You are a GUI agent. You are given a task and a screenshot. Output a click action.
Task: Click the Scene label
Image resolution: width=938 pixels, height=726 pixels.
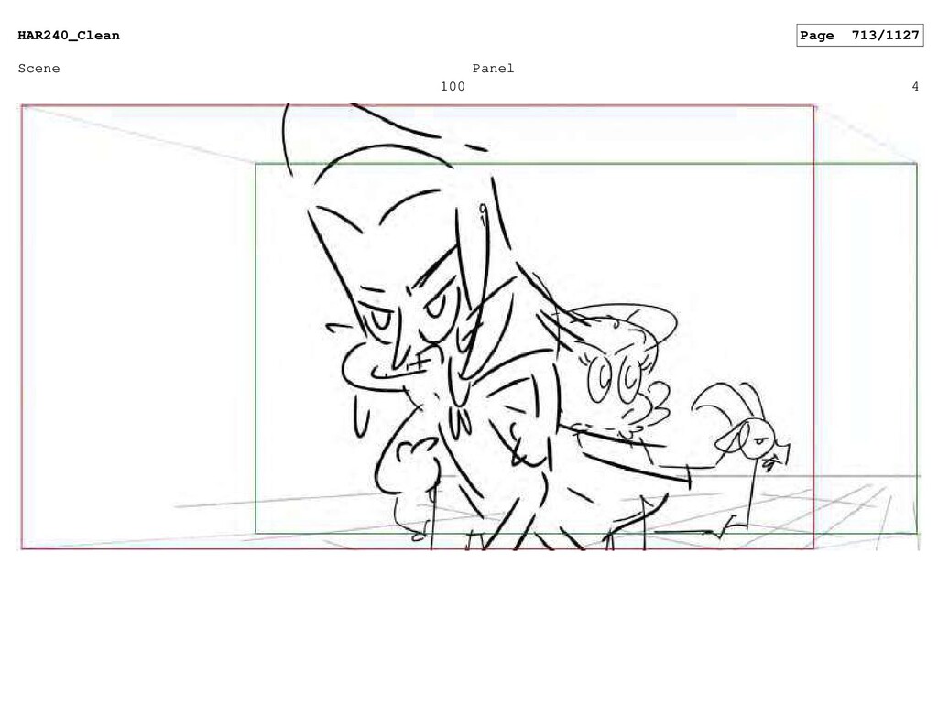38,68
